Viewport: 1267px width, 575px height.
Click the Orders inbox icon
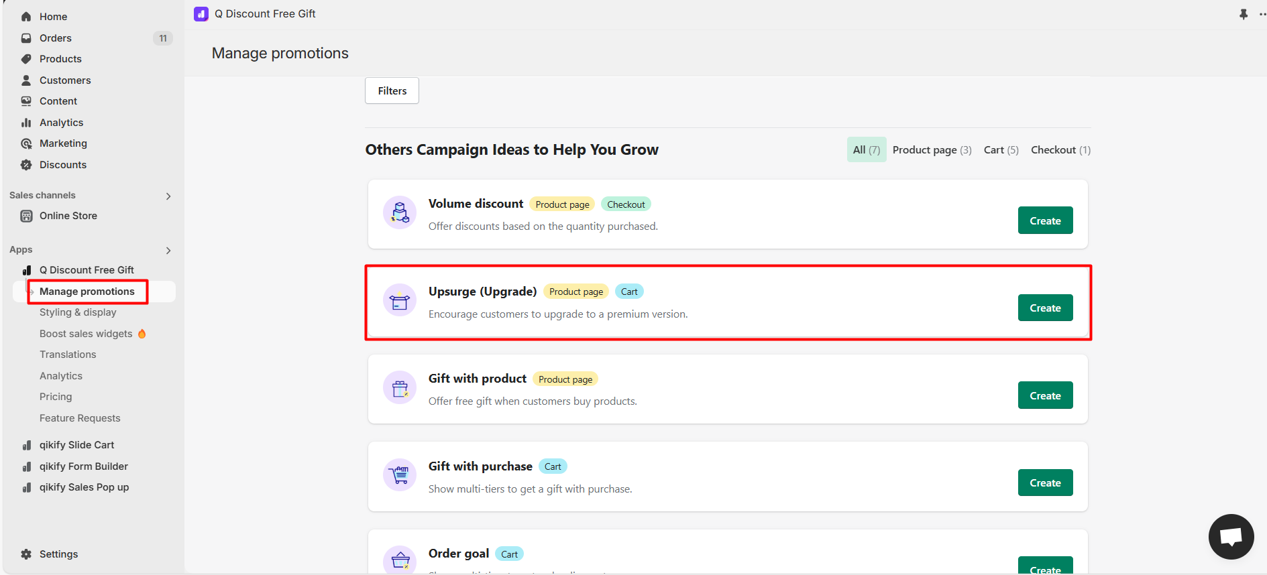pyautogui.click(x=26, y=38)
